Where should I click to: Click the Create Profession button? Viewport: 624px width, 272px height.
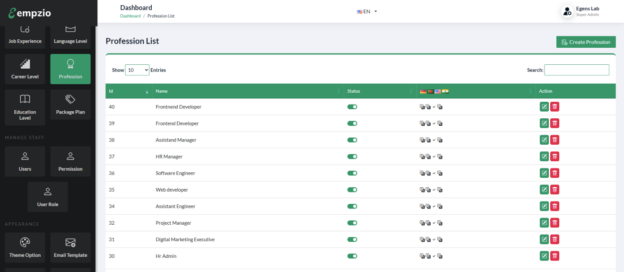coord(586,42)
